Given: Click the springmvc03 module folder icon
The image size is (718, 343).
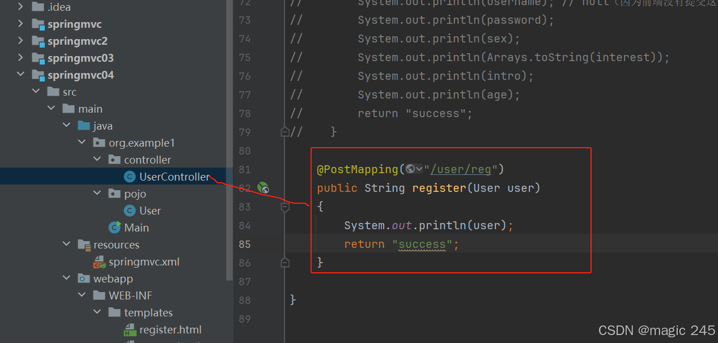Looking at the screenshot, I should click(38, 58).
